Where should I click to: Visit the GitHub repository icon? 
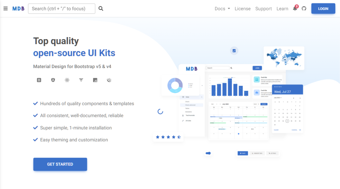(304, 9)
